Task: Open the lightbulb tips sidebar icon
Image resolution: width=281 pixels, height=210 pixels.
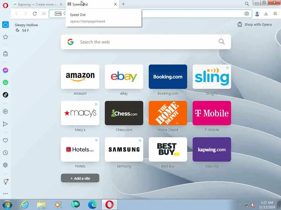Action: [x=5, y=182]
